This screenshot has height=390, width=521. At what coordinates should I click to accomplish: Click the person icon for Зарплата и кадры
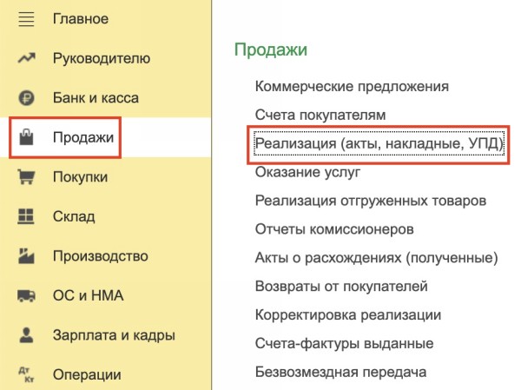pyautogui.click(x=26, y=335)
